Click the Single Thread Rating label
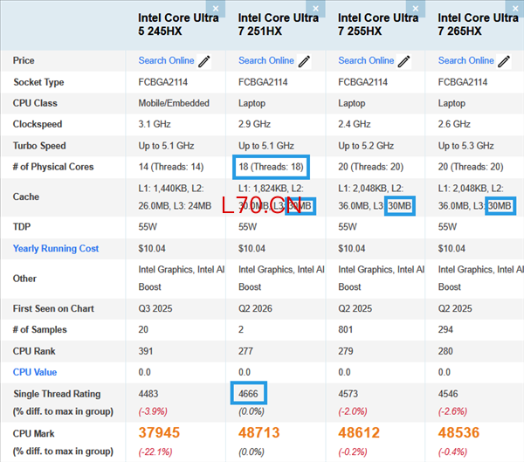 coord(57,394)
